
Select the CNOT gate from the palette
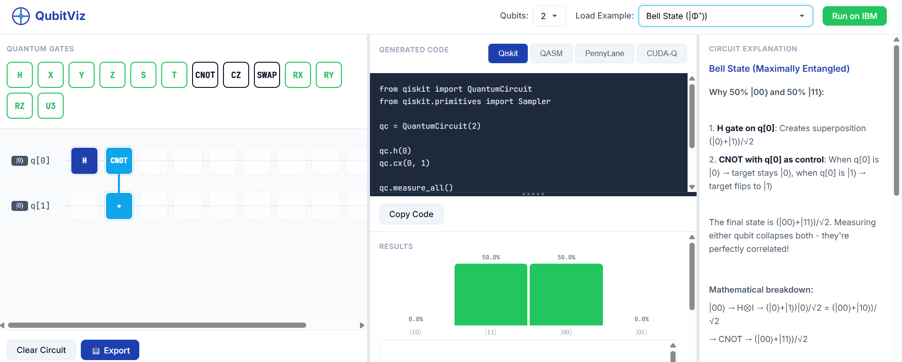pyautogui.click(x=205, y=75)
